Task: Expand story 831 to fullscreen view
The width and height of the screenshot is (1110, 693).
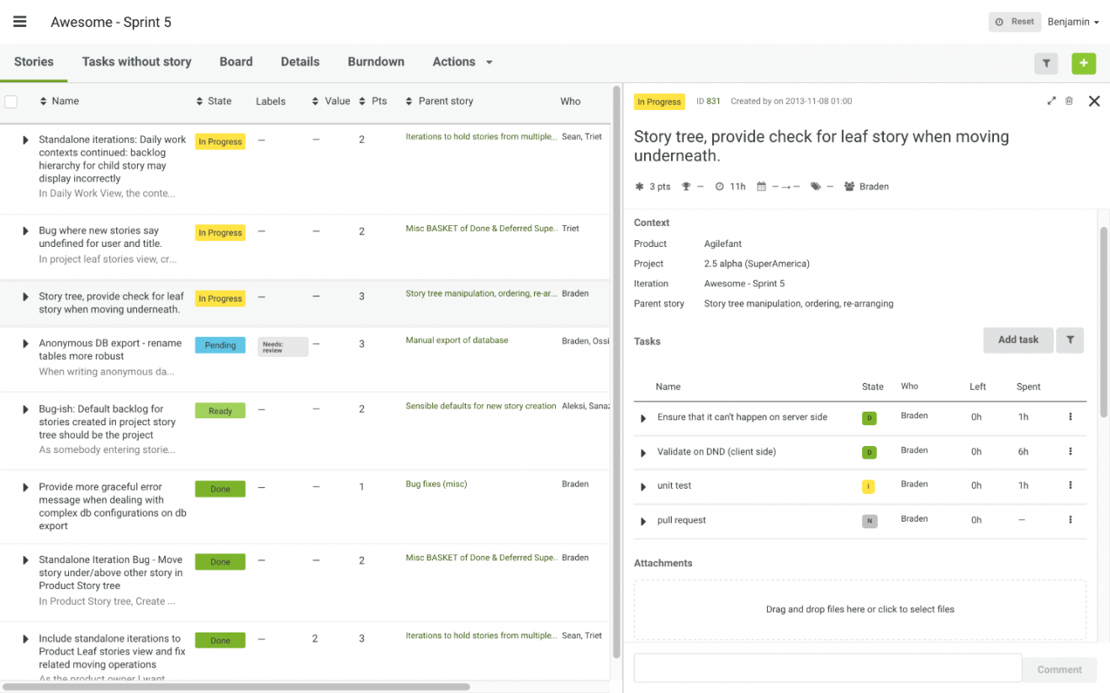Action: 1051,101
